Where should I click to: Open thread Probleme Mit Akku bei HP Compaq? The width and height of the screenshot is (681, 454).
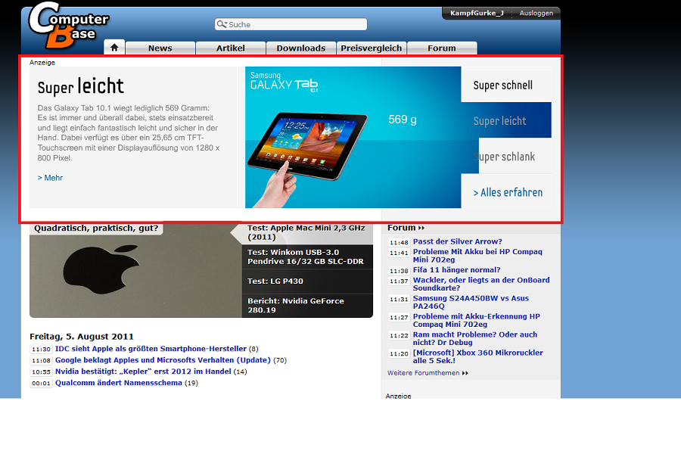coord(477,256)
